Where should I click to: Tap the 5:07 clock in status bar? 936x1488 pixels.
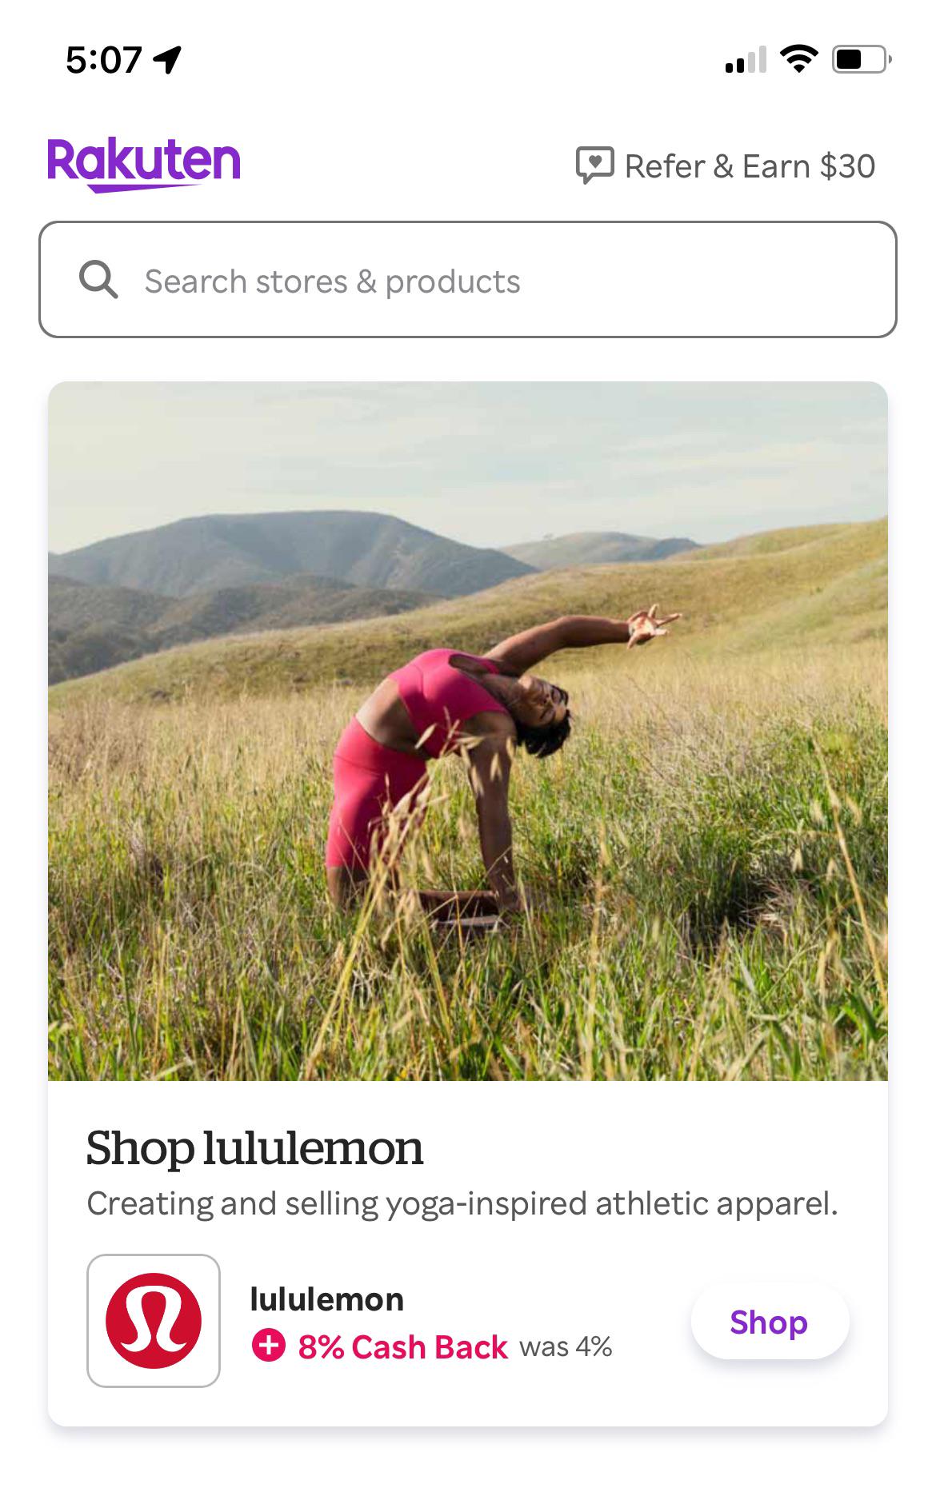click(x=103, y=60)
